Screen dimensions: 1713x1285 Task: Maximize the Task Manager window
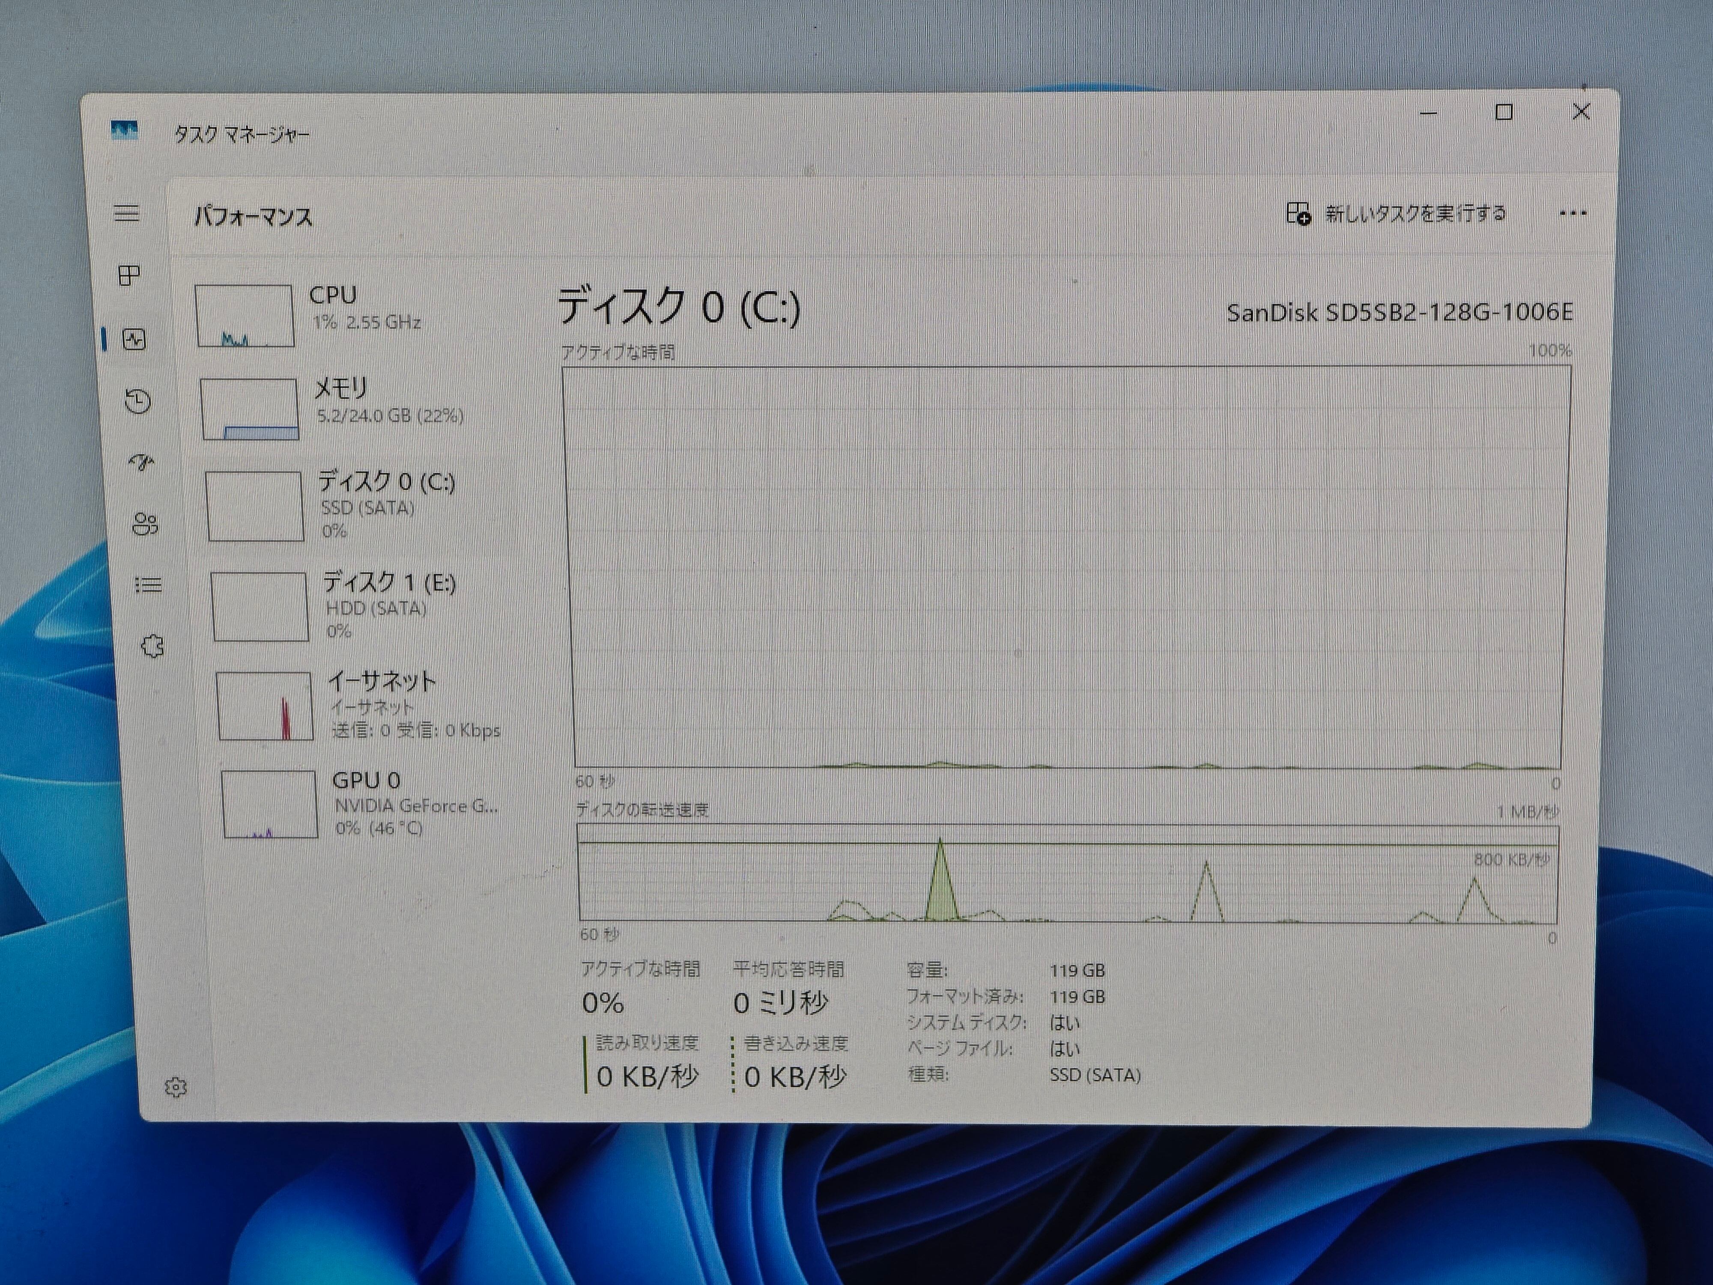point(1503,113)
